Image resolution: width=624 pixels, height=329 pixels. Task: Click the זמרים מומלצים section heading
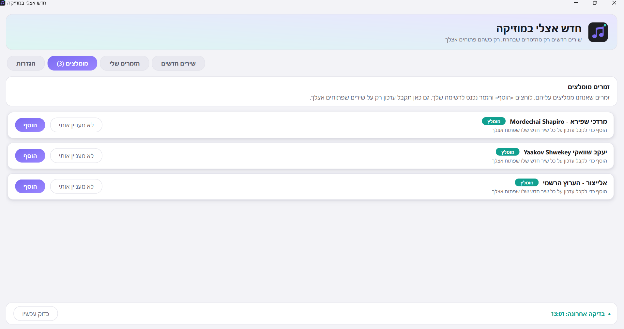pos(589,87)
